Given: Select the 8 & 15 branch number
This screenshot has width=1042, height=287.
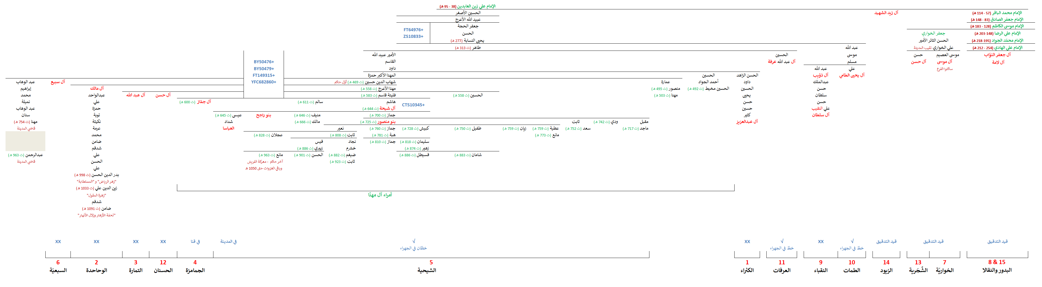Looking at the screenshot, I should coord(996,262).
